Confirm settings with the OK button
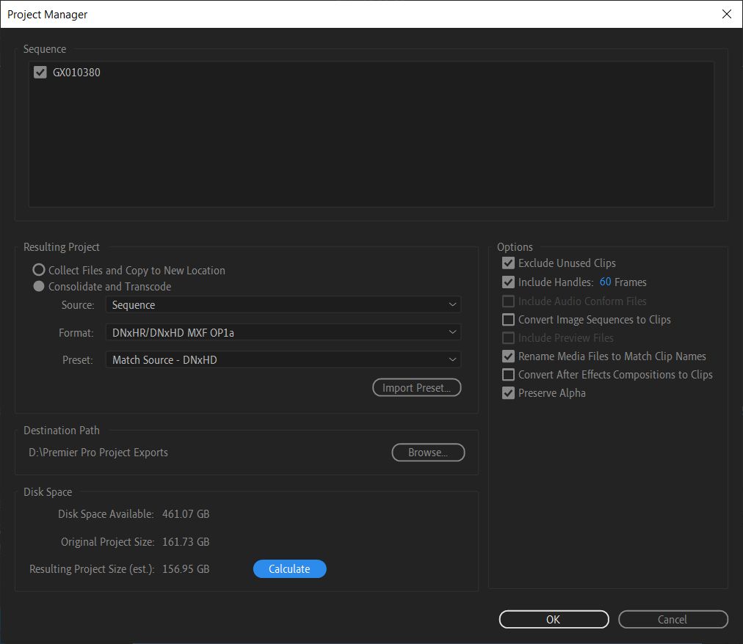The width and height of the screenshot is (743, 644). point(554,619)
